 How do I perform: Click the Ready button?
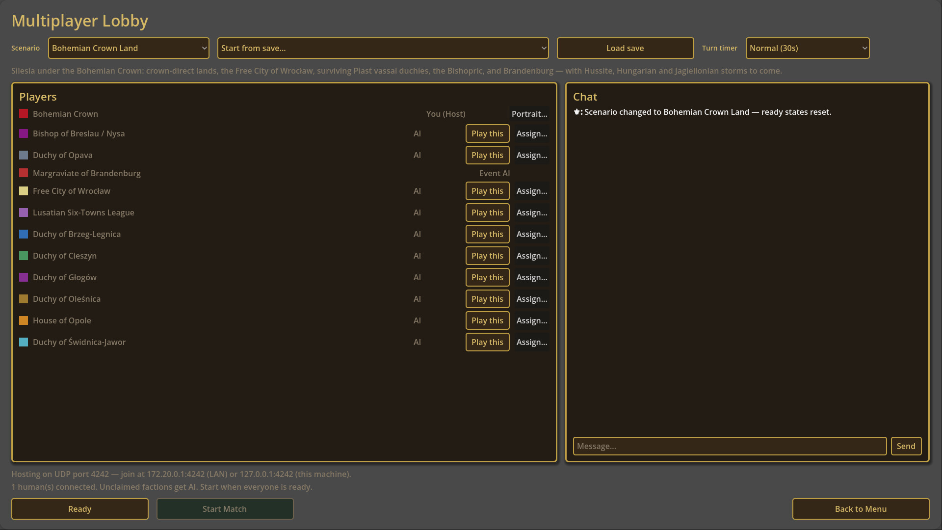[80, 509]
